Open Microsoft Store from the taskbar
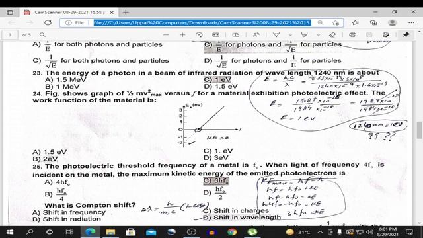 coord(131,232)
